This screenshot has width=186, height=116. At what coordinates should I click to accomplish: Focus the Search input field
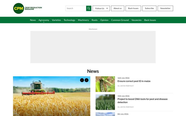tap(76, 9)
